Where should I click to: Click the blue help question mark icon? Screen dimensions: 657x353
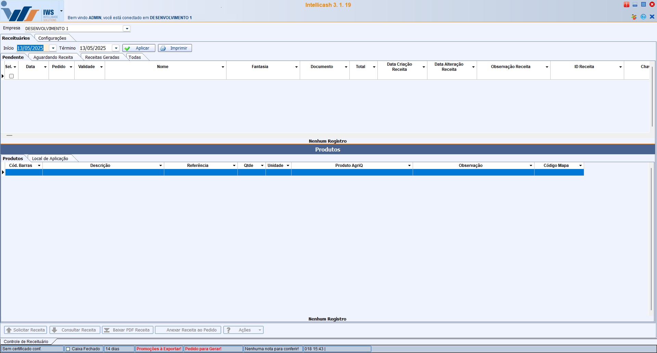(x=643, y=17)
